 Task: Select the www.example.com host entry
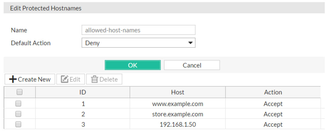pyautogui.click(x=178, y=104)
